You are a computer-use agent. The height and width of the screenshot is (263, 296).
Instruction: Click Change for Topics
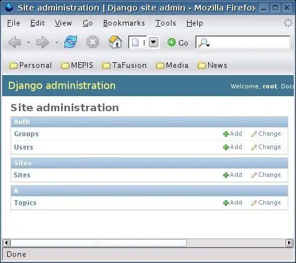click(x=266, y=202)
